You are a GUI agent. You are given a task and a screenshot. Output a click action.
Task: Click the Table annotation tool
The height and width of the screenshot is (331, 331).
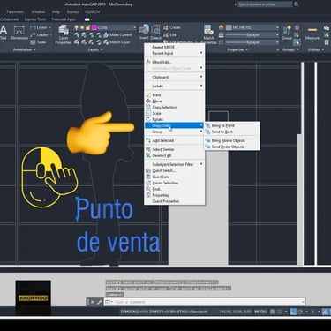tap(38, 42)
